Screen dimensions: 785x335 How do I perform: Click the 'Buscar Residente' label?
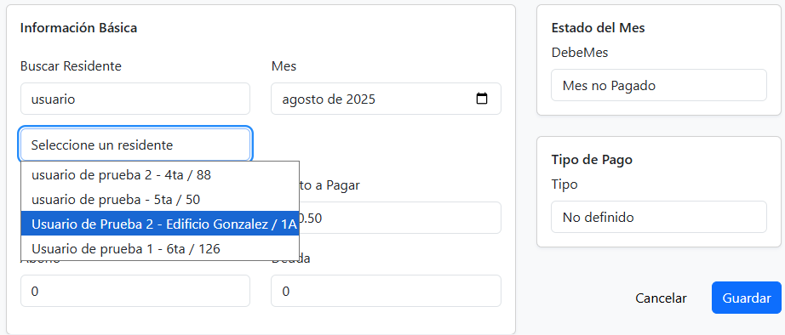71,66
